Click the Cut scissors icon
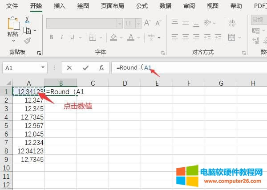The width and height of the screenshot is (267, 190). click(x=27, y=20)
